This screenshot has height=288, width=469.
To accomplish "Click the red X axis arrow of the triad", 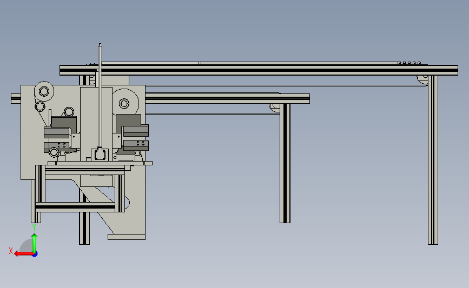I will click(23, 254).
